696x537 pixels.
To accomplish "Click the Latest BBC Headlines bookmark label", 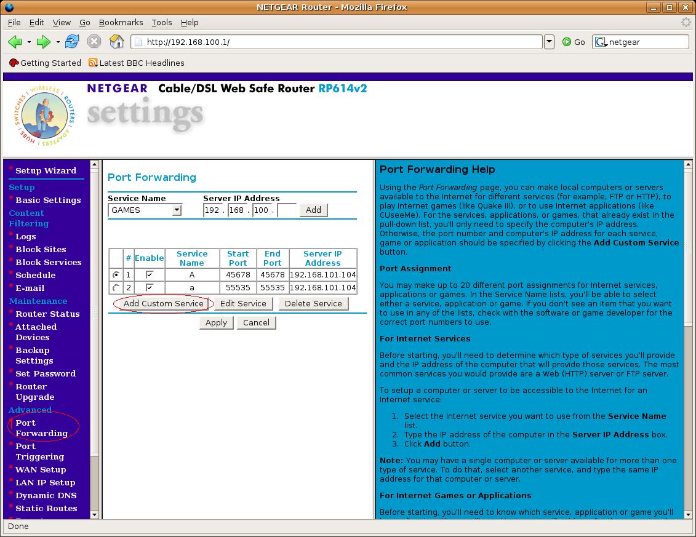I will (x=142, y=63).
